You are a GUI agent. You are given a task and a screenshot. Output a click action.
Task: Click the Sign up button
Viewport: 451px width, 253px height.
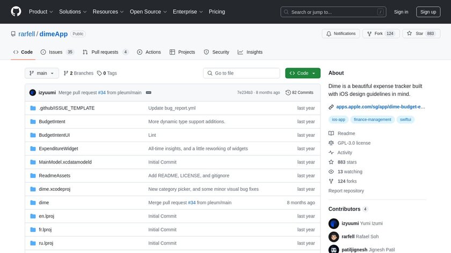[428, 12]
